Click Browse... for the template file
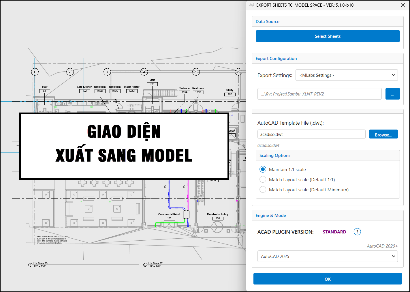This screenshot has height=292, width=410. point(383,134)
